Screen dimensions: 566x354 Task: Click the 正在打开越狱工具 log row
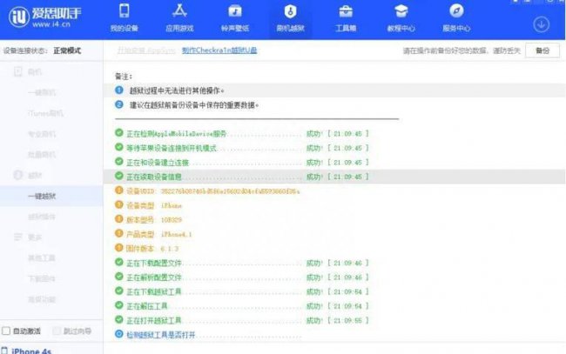coord(242,320)
